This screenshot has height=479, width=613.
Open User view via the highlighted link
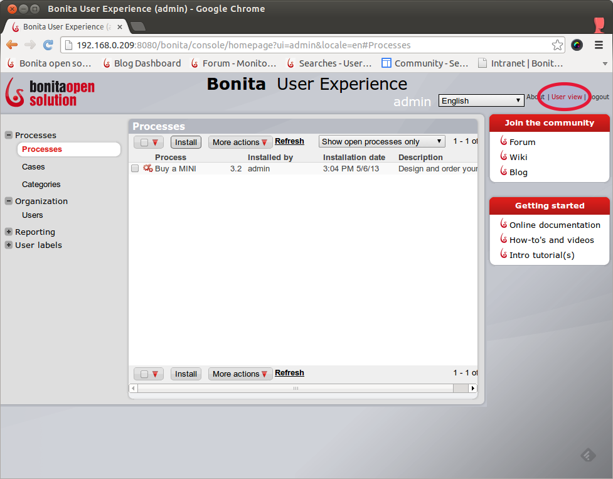coord(566,97)
